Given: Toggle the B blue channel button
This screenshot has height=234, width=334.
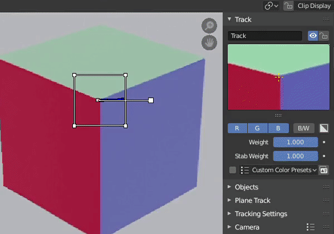Looking at the screenshot, I should [278, 128].
